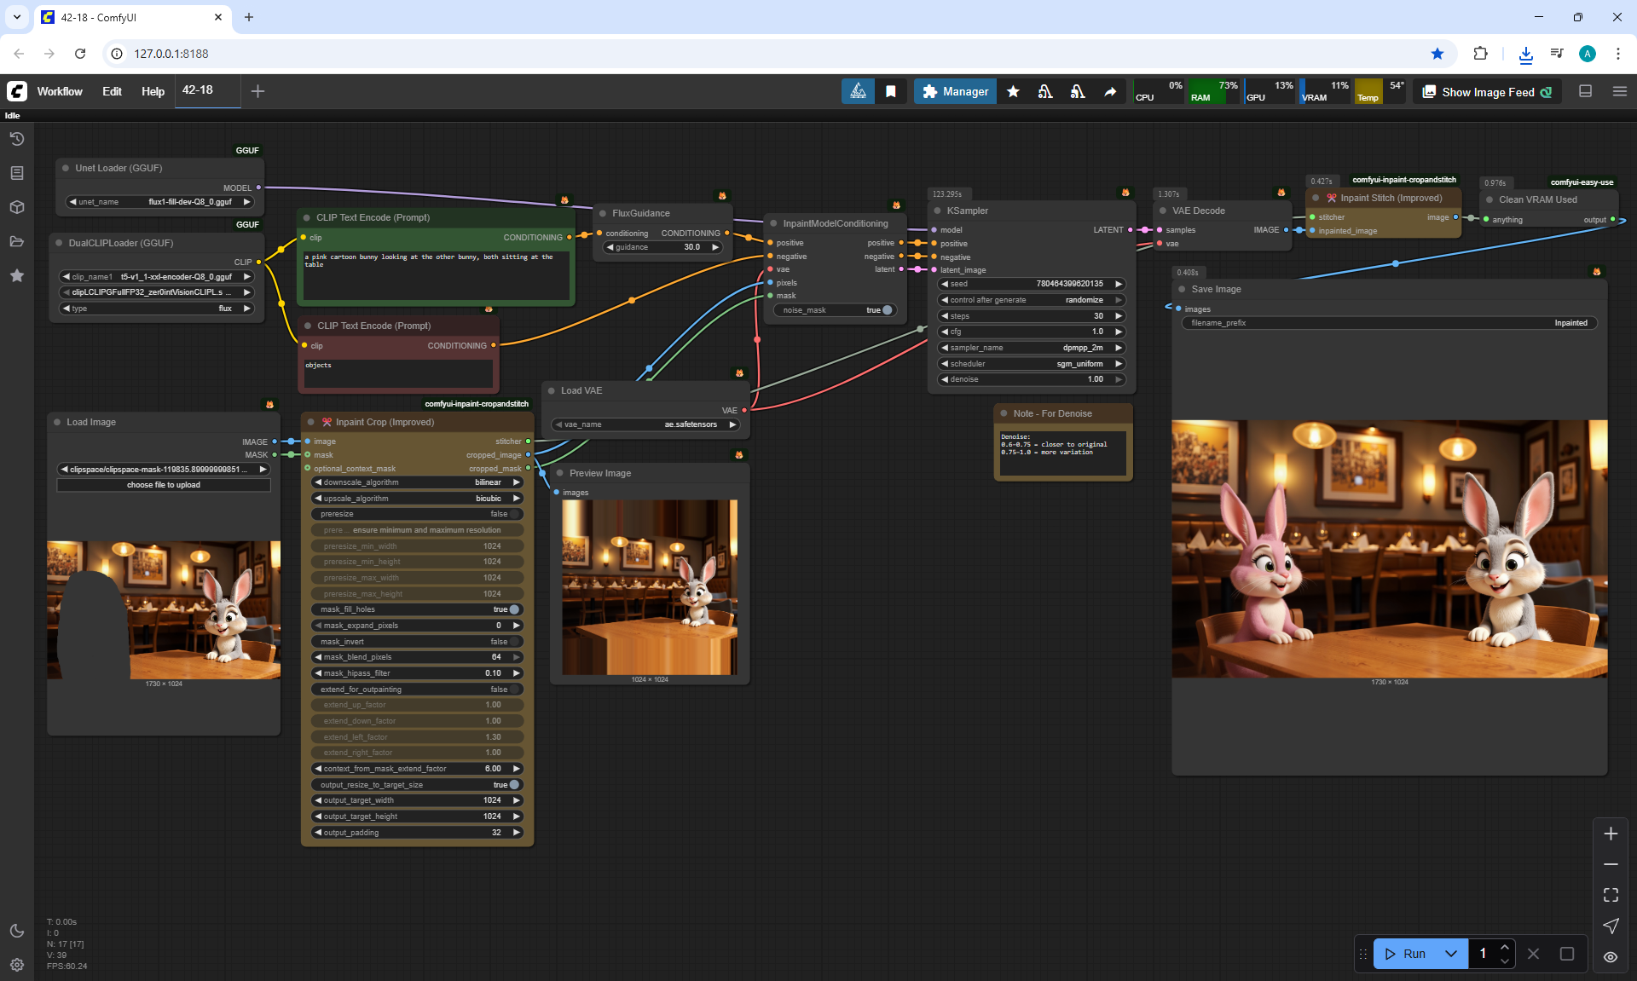Open the Help menu
The image size is (1637, 981).
pyautogui.click(x=153, y=92)
